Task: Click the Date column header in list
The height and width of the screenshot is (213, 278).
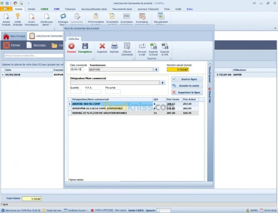Action: (x=29, y=70)
